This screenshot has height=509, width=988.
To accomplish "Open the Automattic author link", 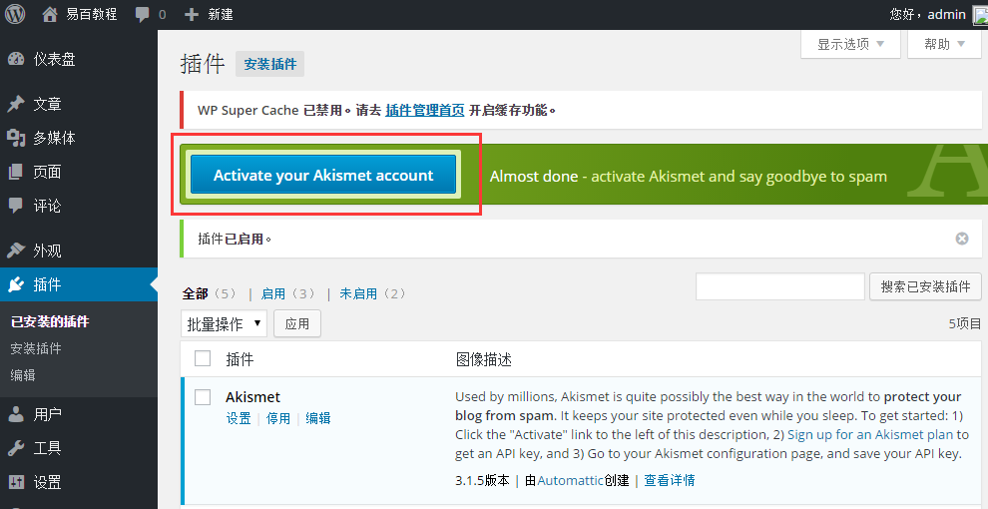I will (570, 480).
